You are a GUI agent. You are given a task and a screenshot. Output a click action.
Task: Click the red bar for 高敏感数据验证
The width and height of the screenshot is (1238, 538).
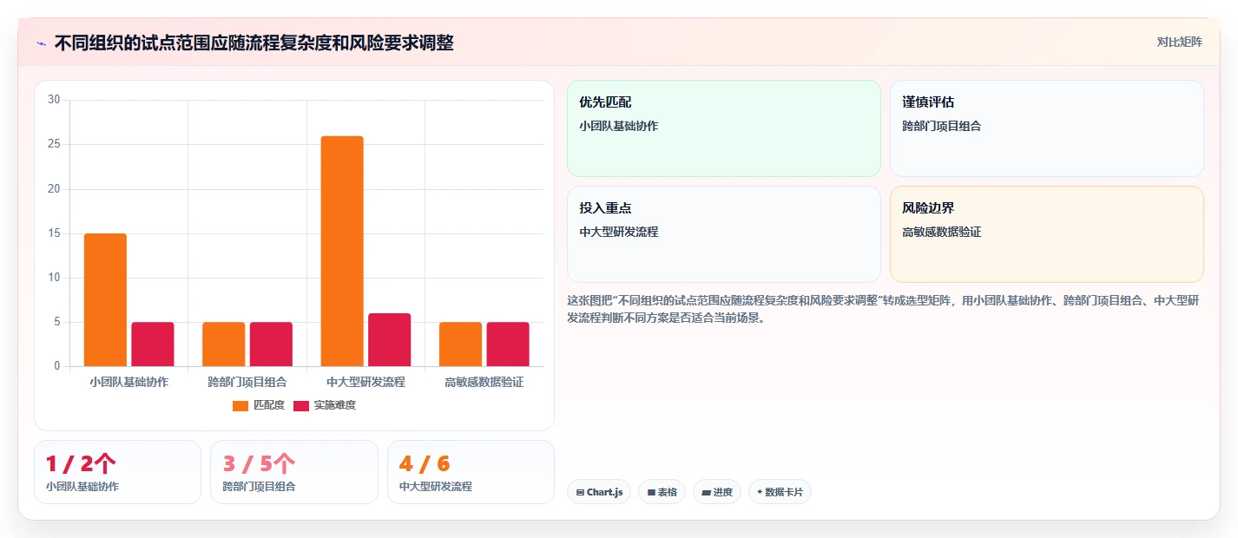(508, 344)
